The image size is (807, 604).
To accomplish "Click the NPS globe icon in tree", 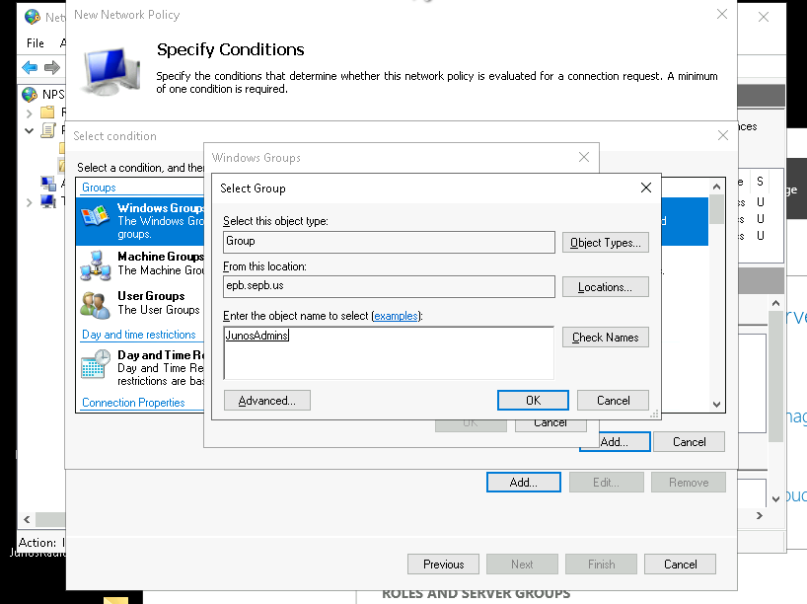I will [x=30, y=95].
